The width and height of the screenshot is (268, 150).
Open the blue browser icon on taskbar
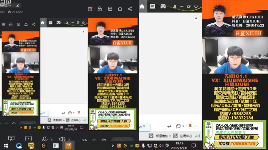point(19,146)
